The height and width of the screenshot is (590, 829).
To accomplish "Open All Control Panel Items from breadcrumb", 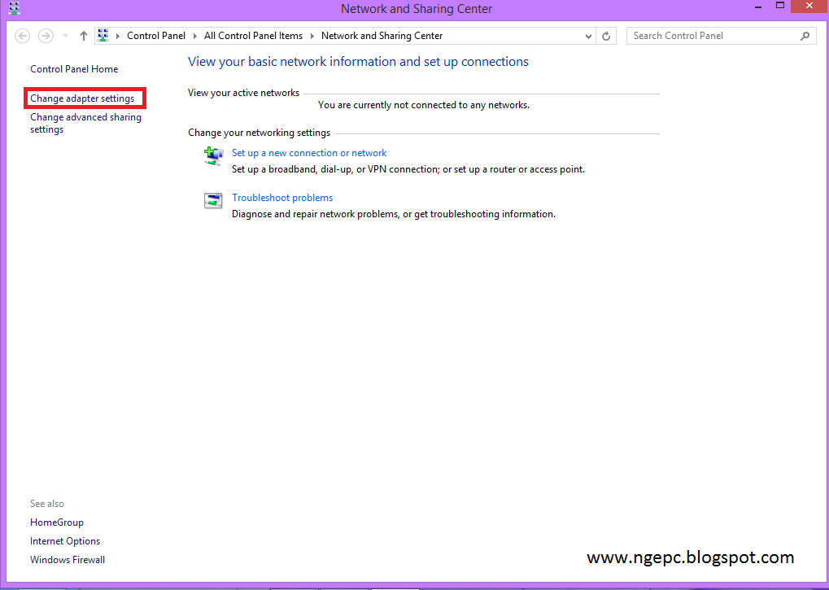I will (253, 35).
